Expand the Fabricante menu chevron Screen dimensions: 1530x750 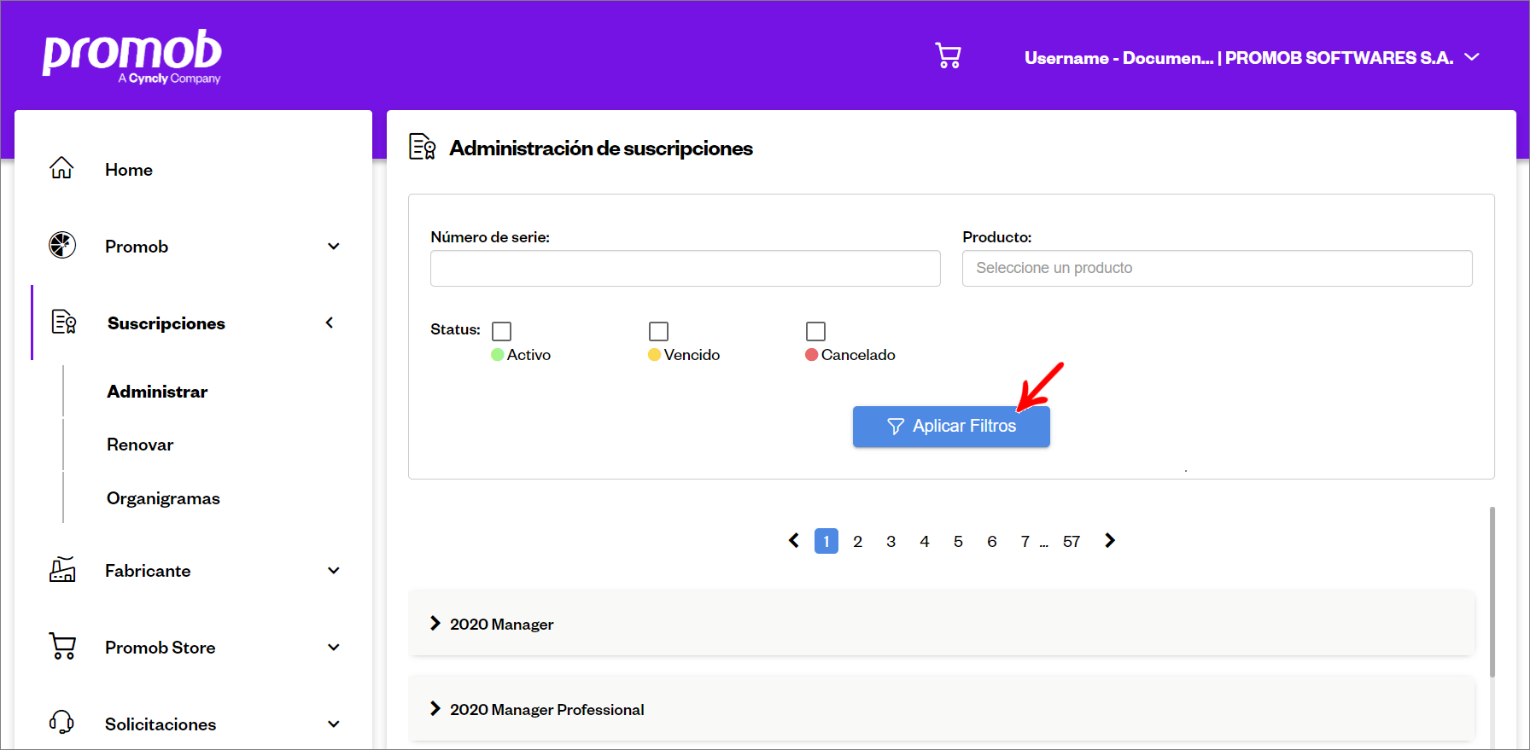(x=334, y=571)
